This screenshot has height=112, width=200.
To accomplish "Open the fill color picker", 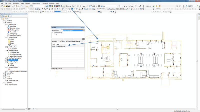I will [136, 6].
